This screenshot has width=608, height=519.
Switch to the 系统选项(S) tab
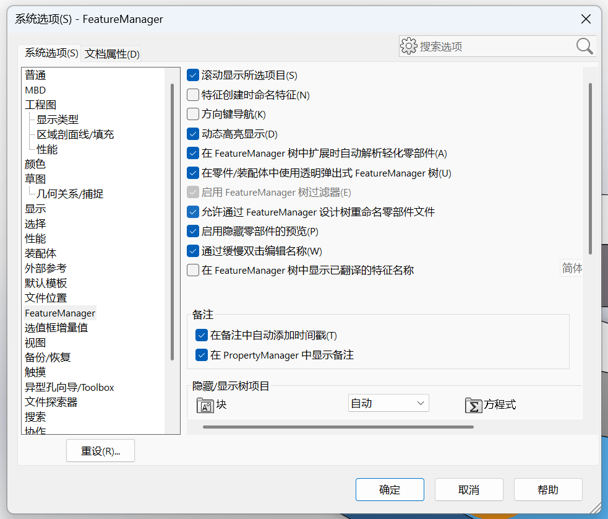51,53
